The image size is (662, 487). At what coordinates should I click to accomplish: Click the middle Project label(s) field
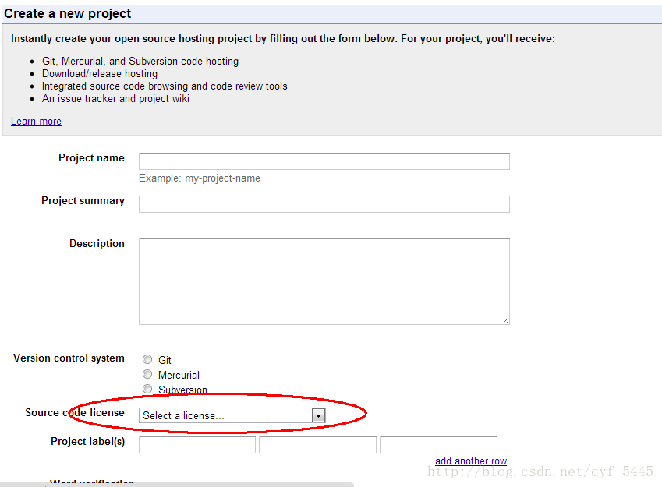[317, 445]
